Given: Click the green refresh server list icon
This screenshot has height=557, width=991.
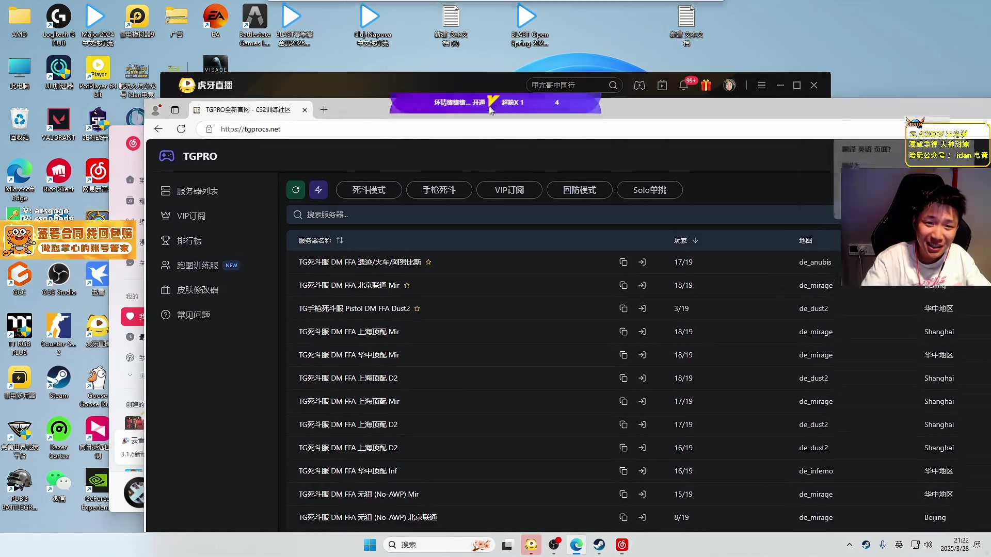Looking at the screenshot, I should [296, 190].
